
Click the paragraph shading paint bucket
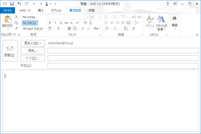pyautogui.click(x=107, y=28)
